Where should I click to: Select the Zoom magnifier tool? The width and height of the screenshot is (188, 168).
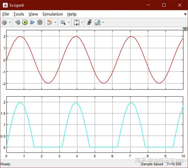63,23
